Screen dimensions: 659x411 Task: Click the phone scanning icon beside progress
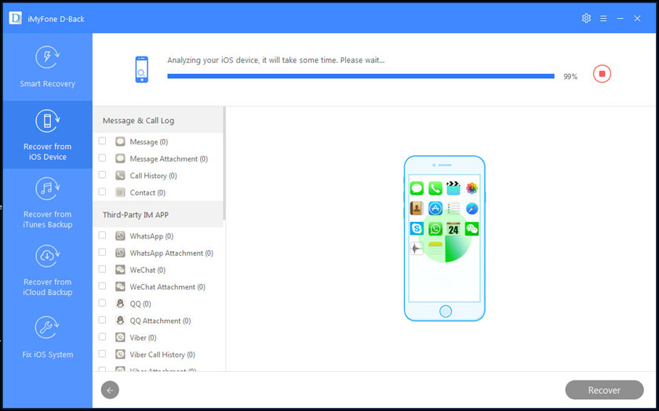click(141, 69)
